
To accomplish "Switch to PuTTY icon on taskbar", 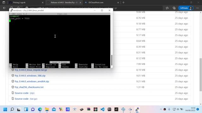I will pyautogui.click(x=137, y=110).
